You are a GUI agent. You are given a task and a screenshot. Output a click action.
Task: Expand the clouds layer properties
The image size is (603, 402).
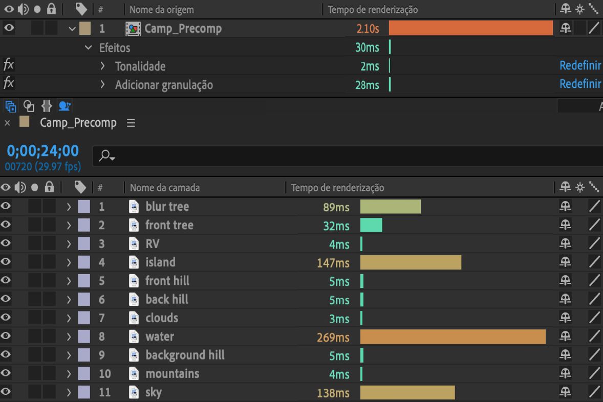[x=69, y=318]
